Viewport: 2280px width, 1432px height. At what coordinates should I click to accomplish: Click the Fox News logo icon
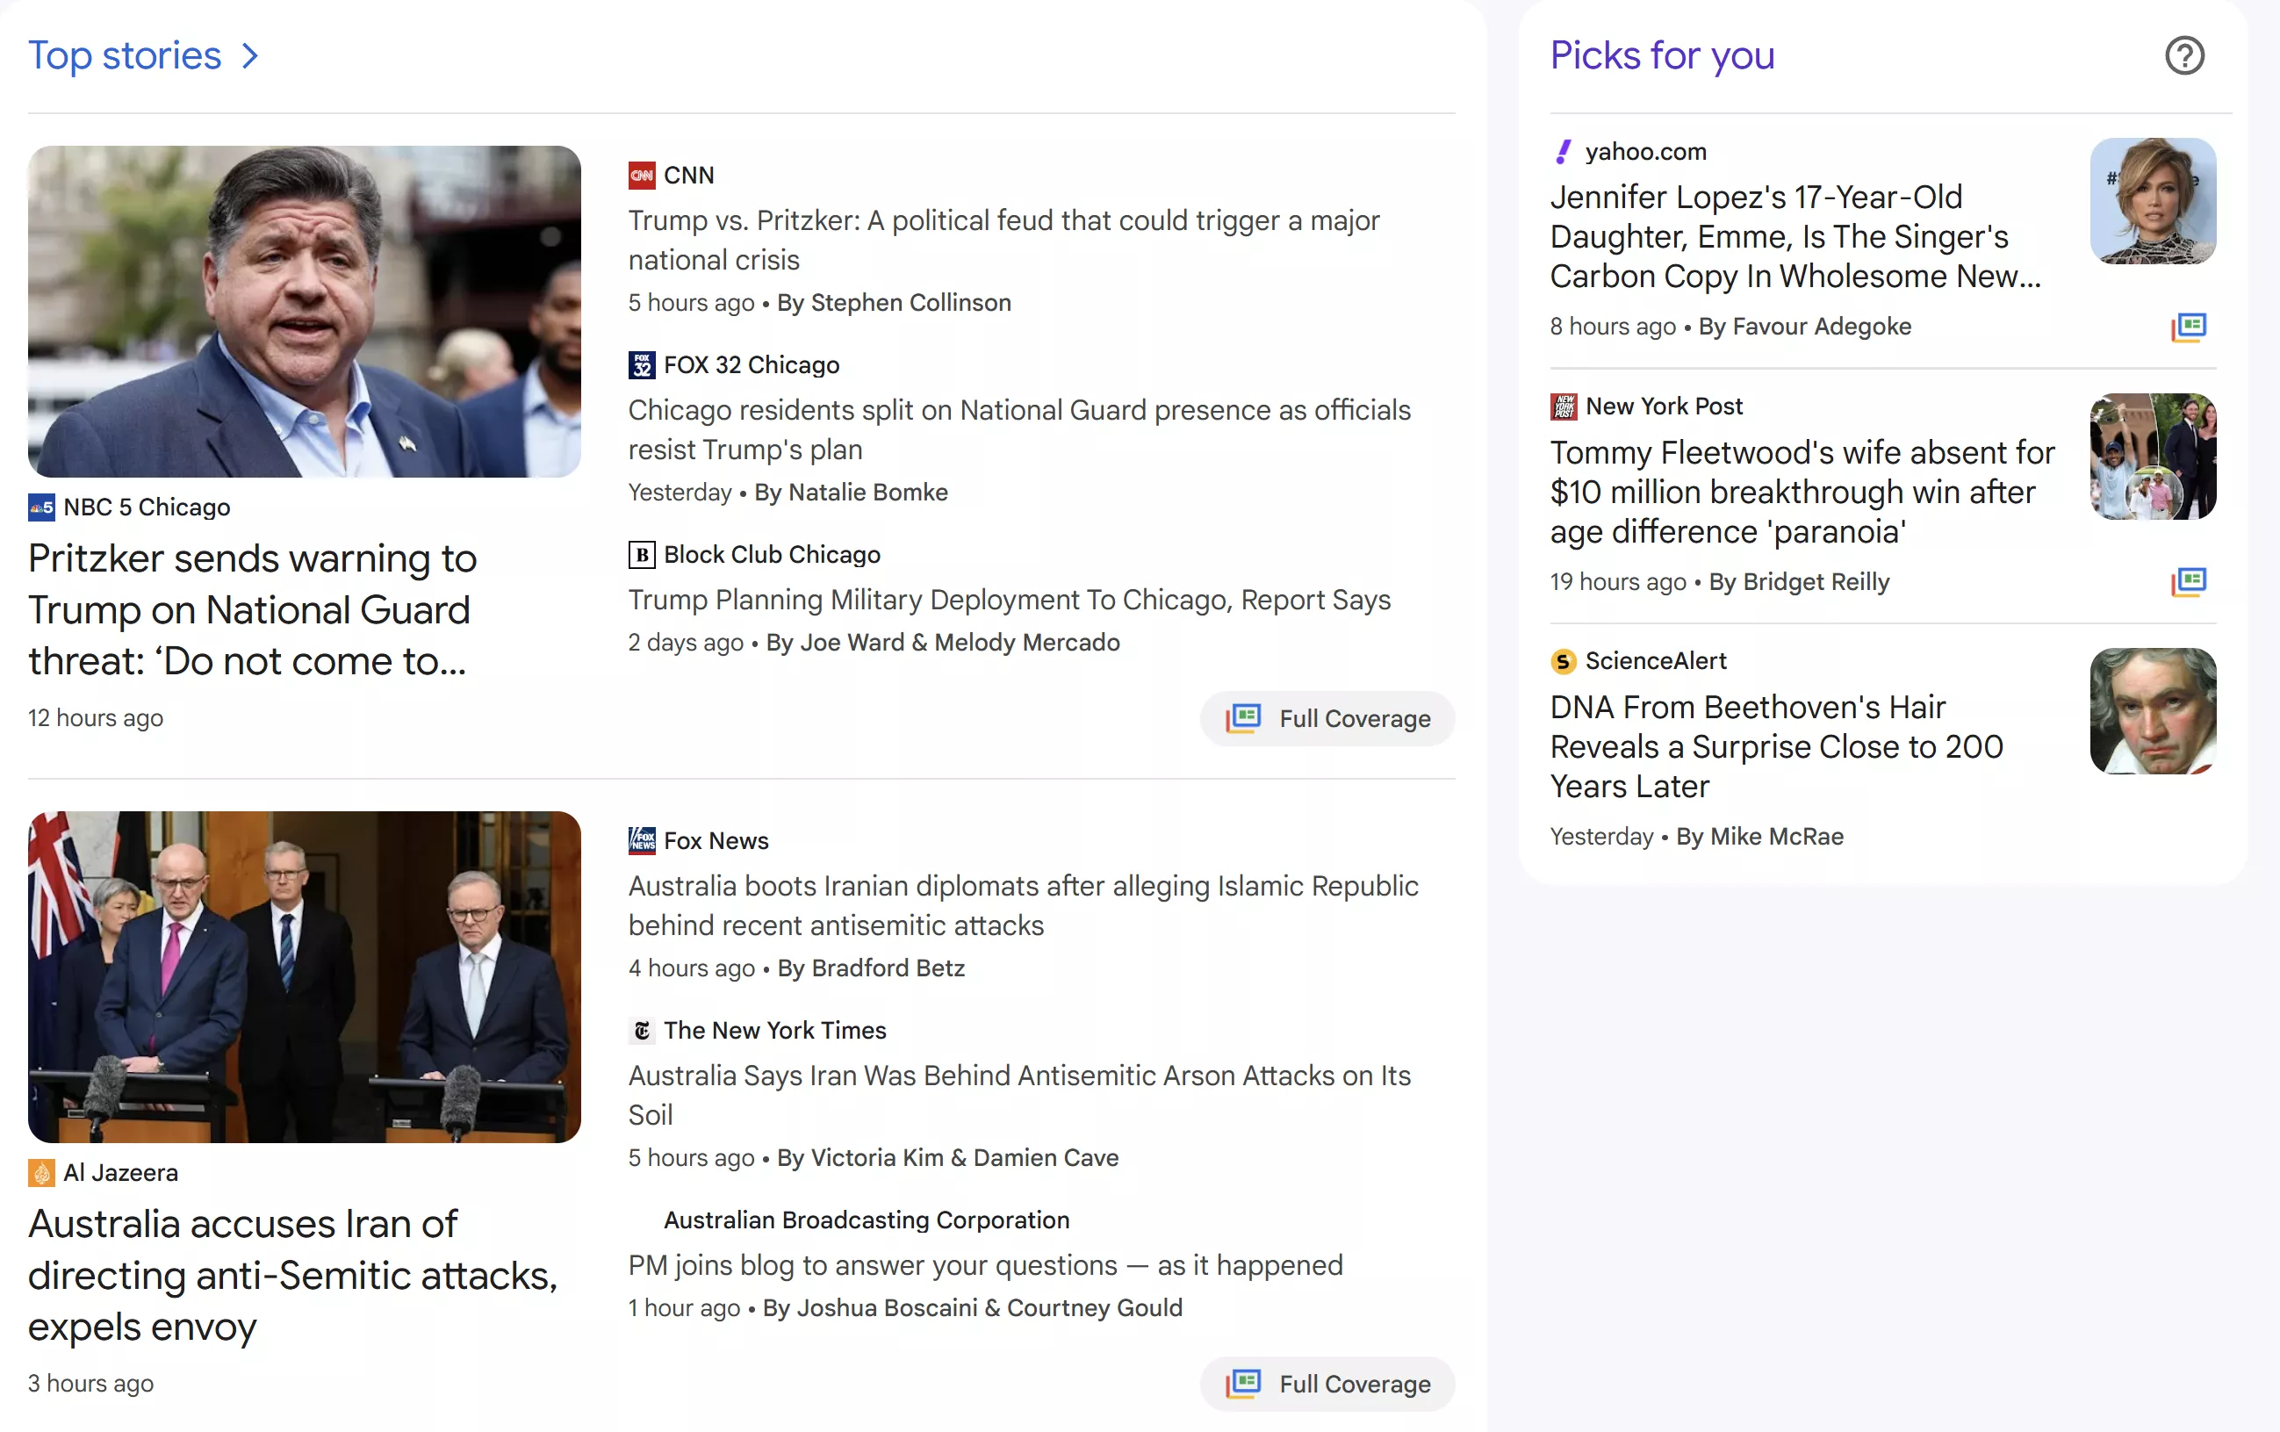(x=641, y=840)
